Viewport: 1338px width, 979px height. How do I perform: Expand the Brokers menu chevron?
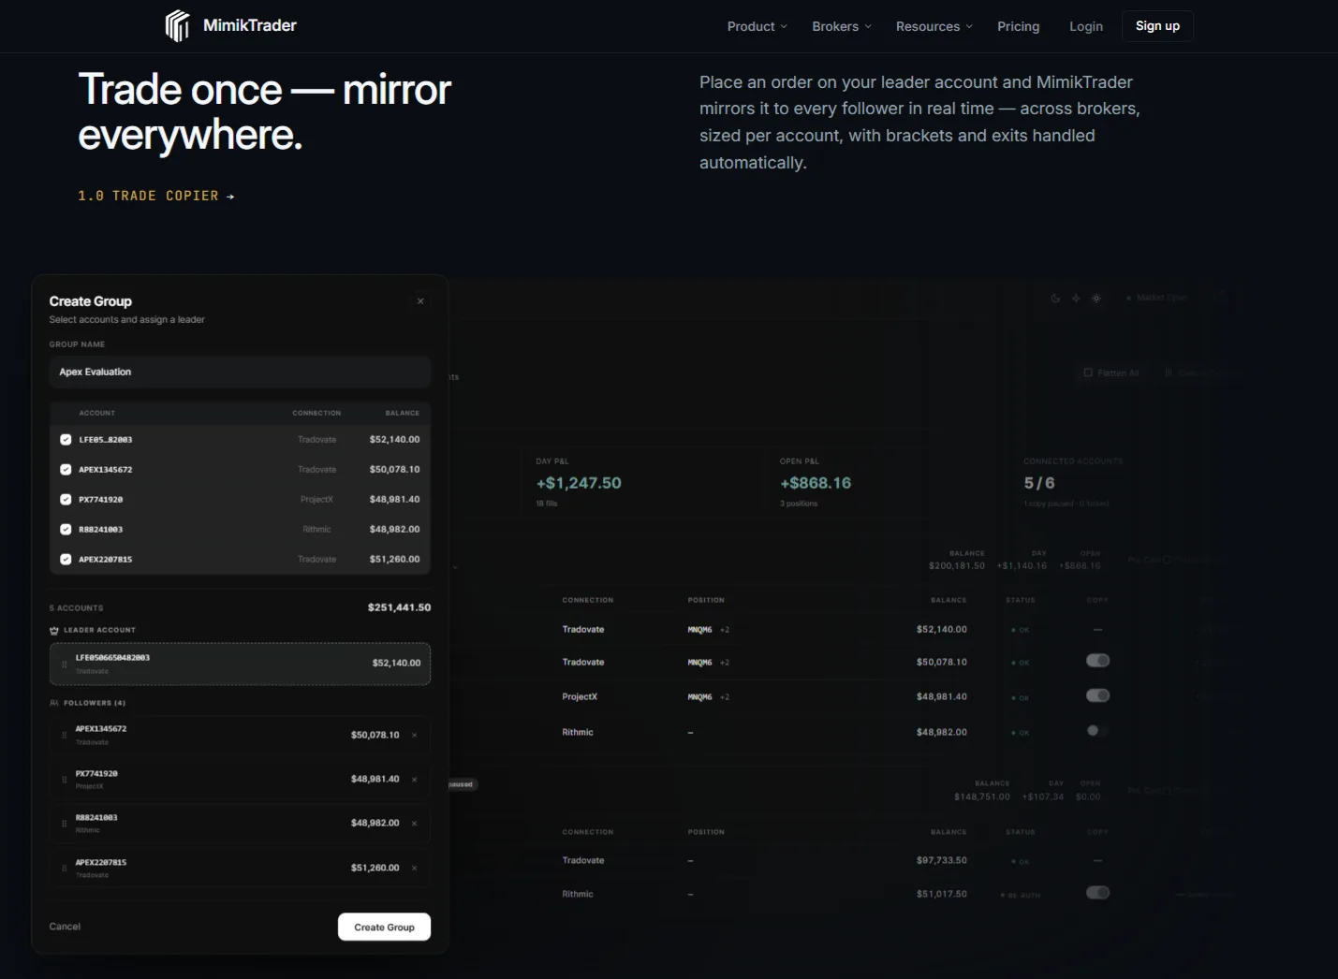(868, 27)
